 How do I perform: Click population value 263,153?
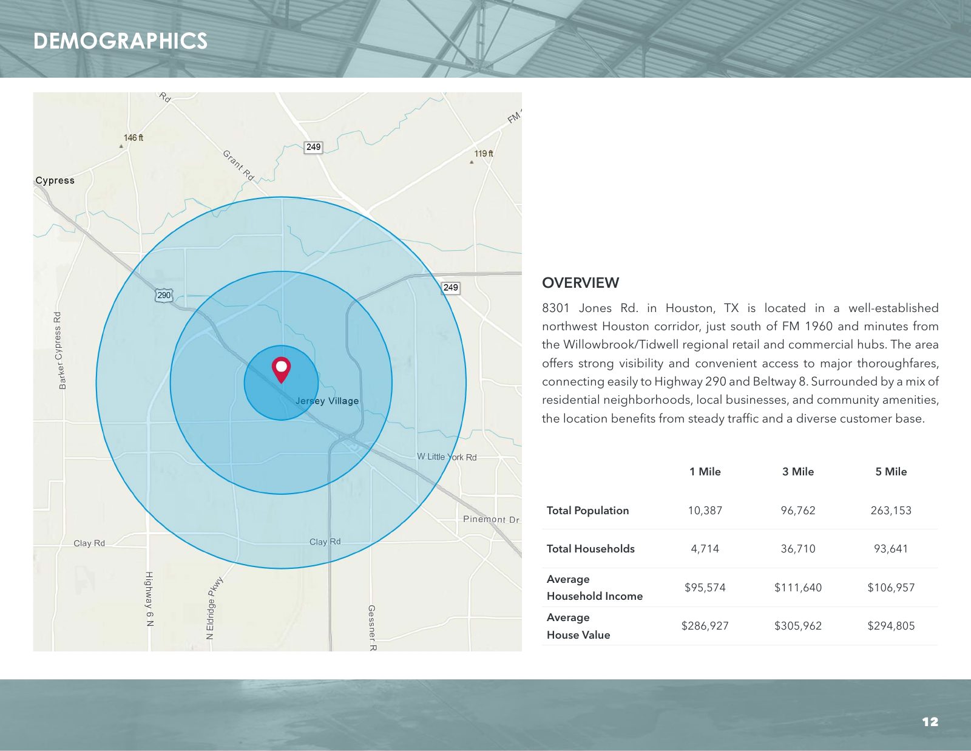pyautogui.click(x=891, y=511)
